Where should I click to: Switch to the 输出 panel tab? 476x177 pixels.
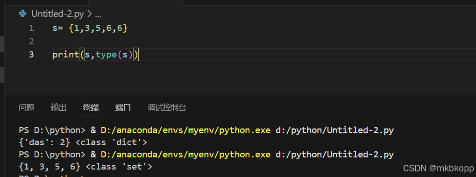(58, 107)
